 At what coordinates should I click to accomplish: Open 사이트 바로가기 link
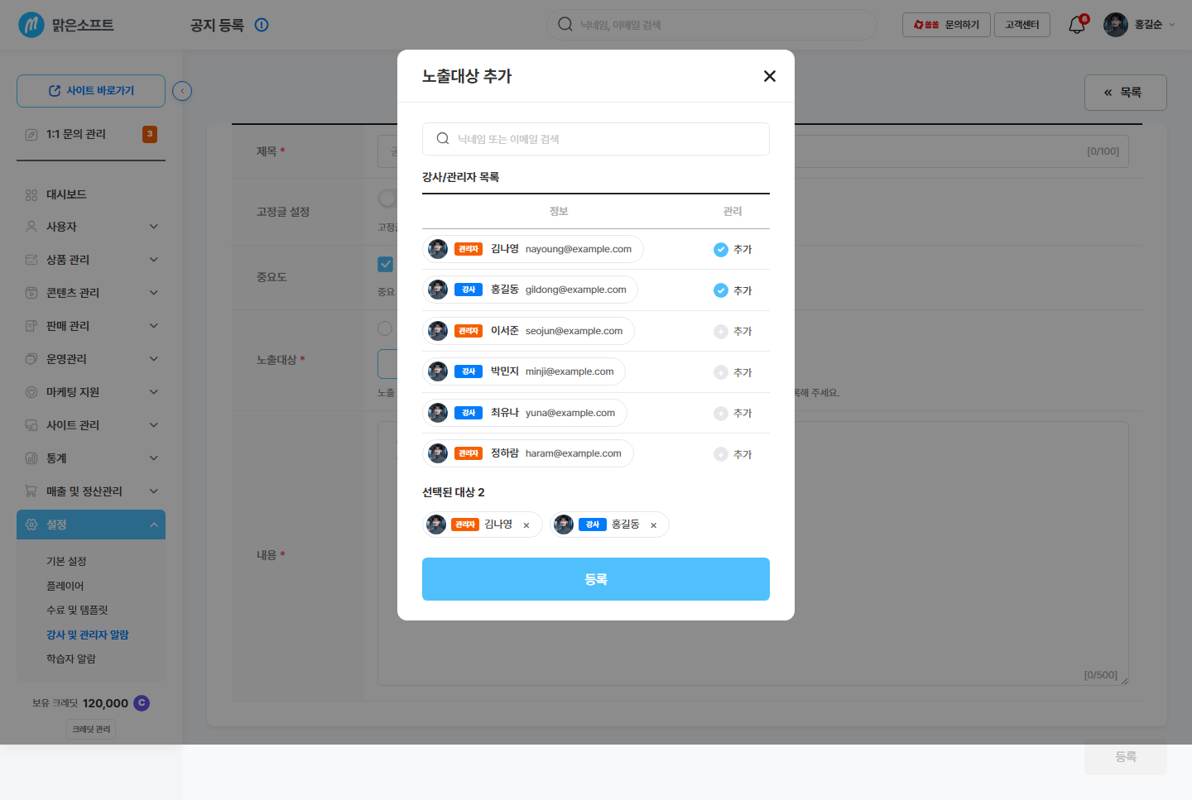91,91
